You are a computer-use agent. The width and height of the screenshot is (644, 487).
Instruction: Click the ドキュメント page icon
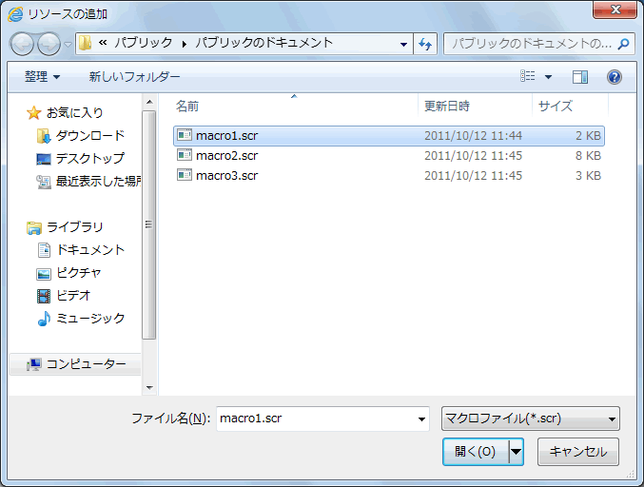click(x=44, y=250)
